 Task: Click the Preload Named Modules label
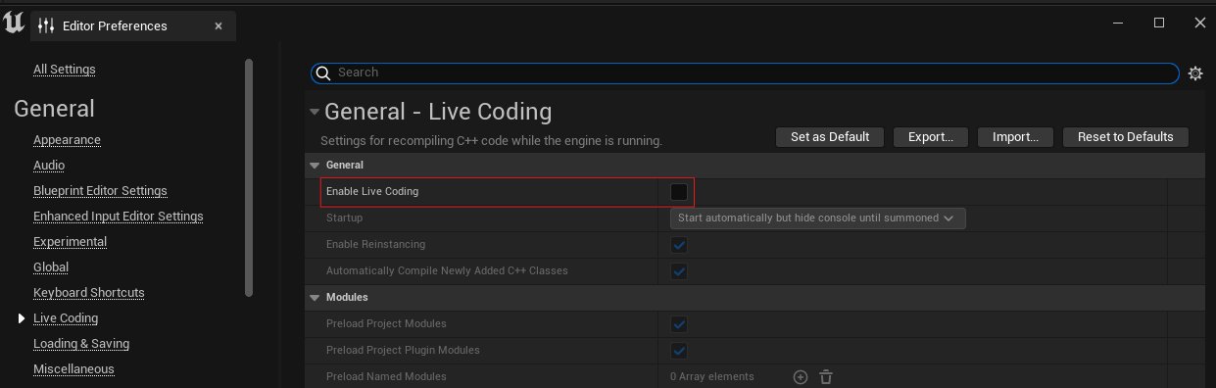386,377
